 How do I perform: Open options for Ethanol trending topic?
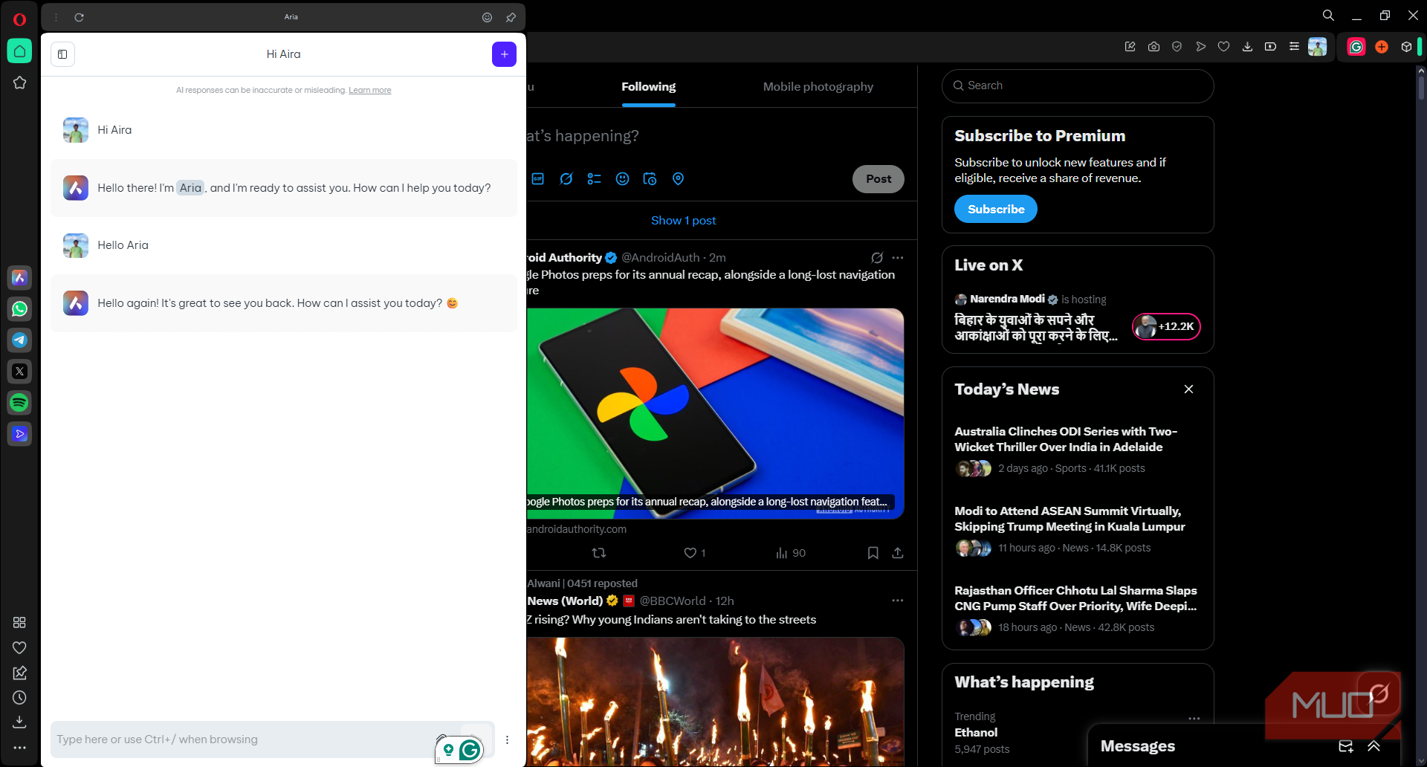(x=1194, y=719)
